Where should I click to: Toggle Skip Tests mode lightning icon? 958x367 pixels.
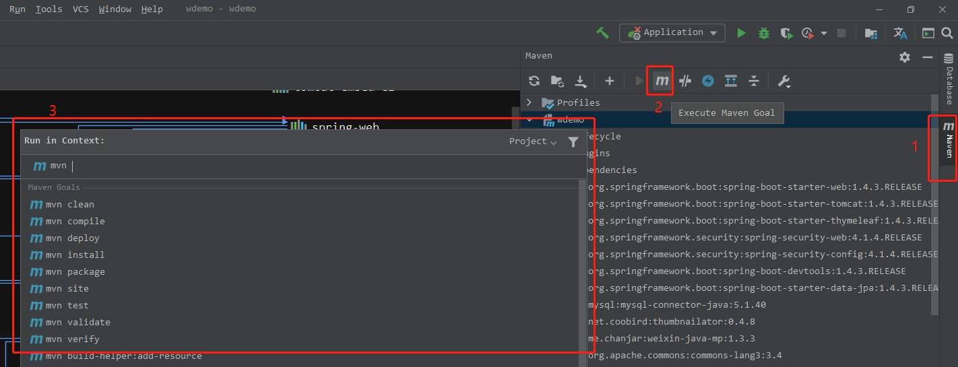click(x=708, y=81)
